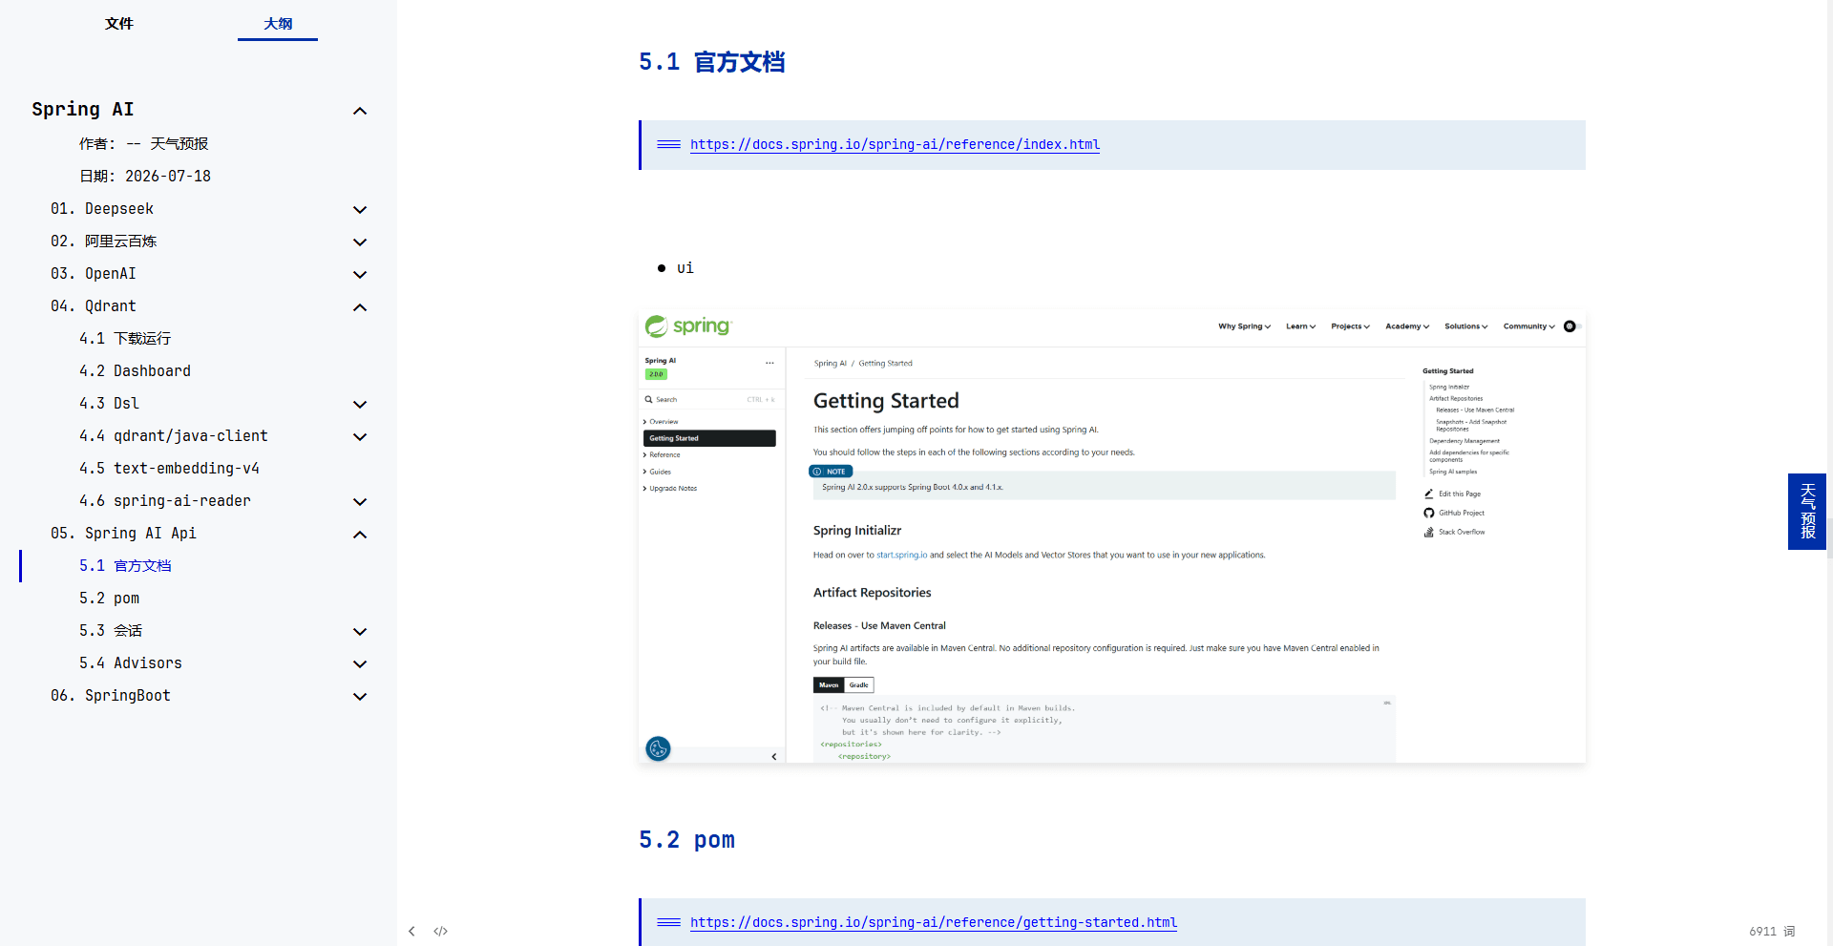
Task: Expand the 02. 阿里云百炼 section
Action: click(360, 242)
